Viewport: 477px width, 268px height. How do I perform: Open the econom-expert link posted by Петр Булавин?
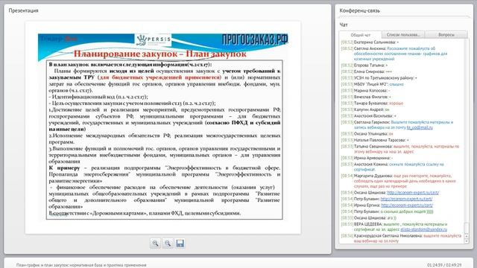point(406,199)
